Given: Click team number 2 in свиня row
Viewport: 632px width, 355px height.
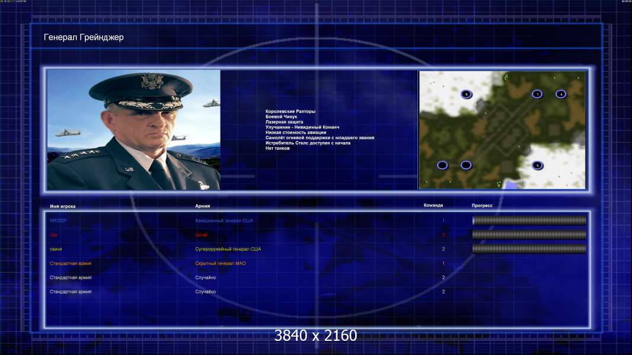Looking at the screenshot, I should (443, 249).
